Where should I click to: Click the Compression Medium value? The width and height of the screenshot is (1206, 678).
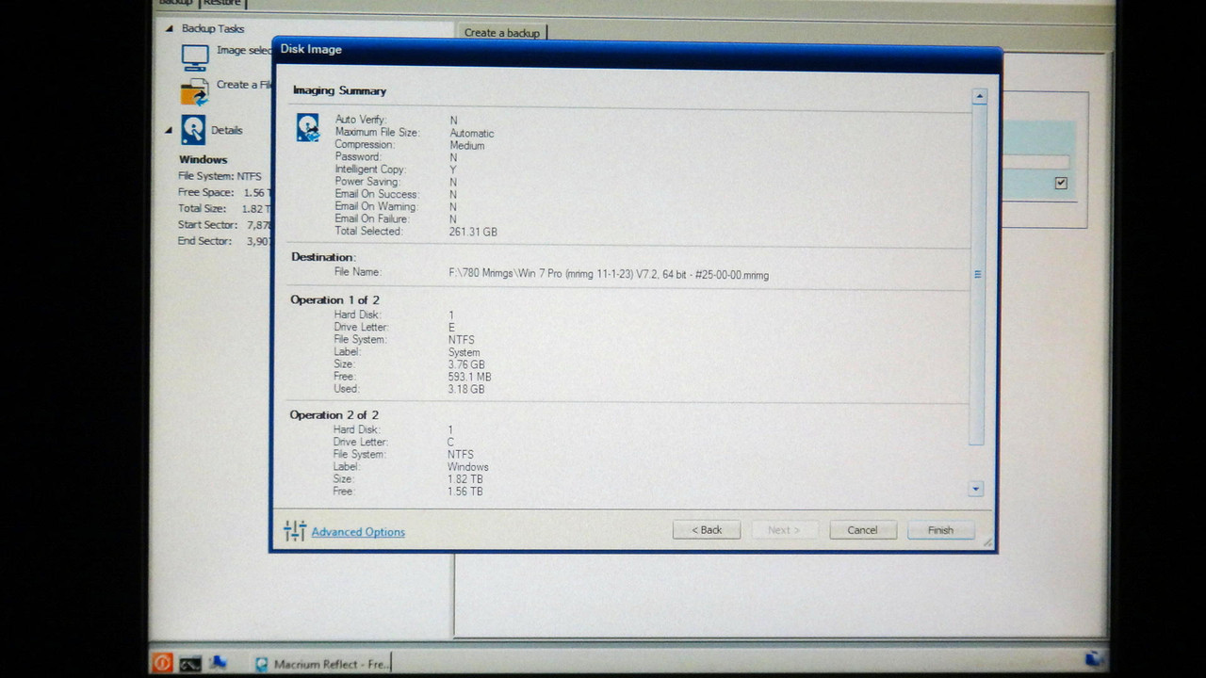pyautogui.click(x=467, y=146)
